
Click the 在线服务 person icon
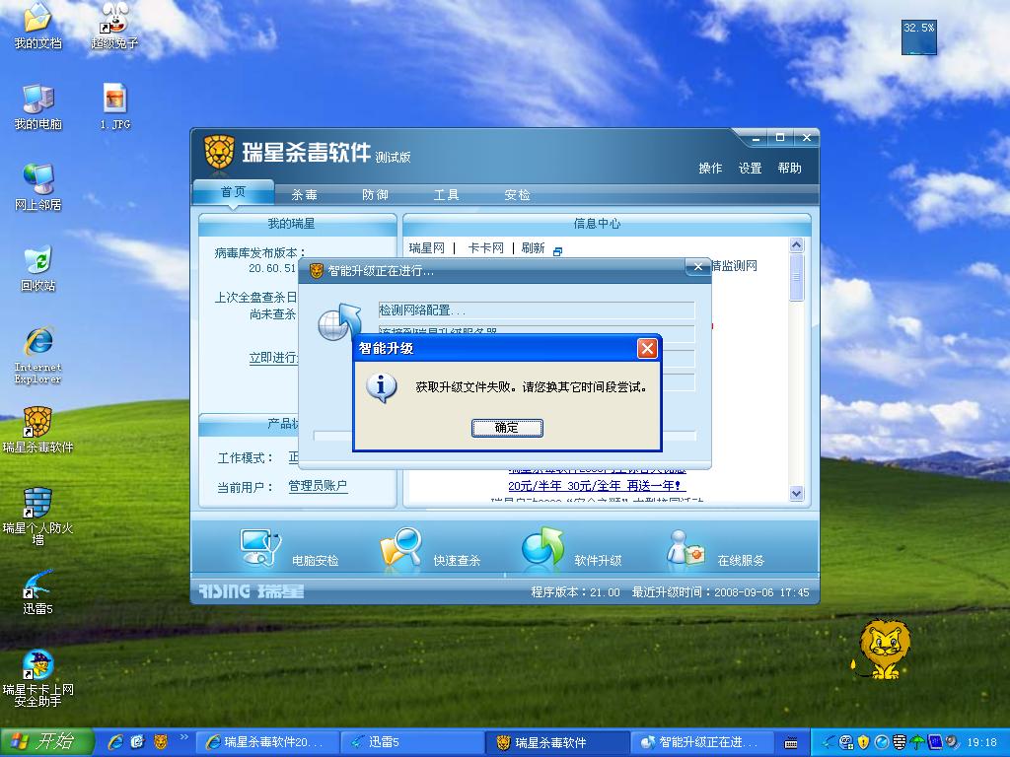point(685,548)
